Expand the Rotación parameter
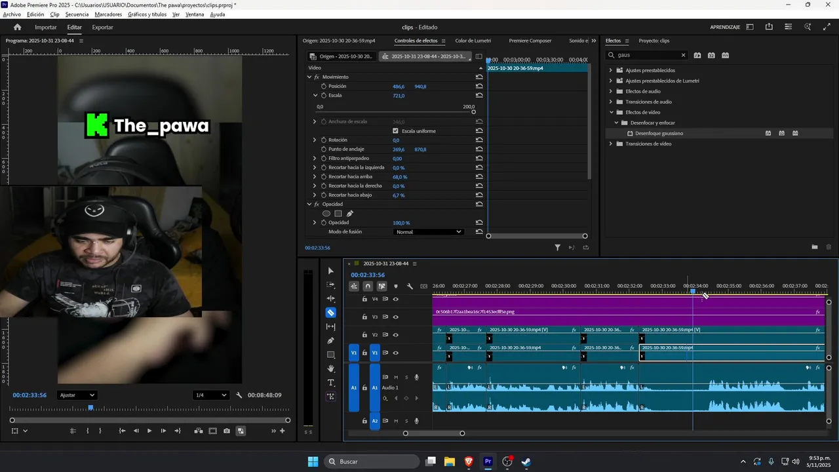Screen dimensions: 839x472 tap(315, 140)
